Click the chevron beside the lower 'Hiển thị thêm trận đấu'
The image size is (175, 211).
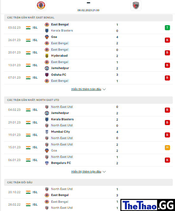click(104, 172)
